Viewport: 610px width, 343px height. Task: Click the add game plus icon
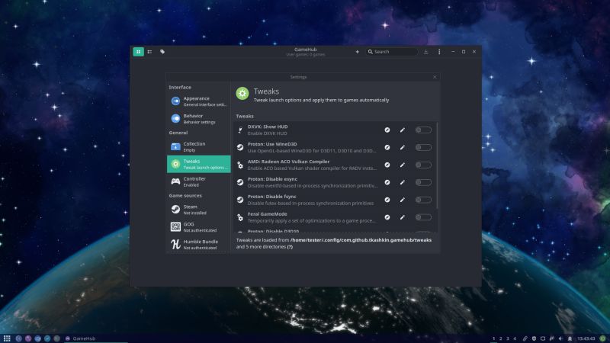click(x=357, y=52)
